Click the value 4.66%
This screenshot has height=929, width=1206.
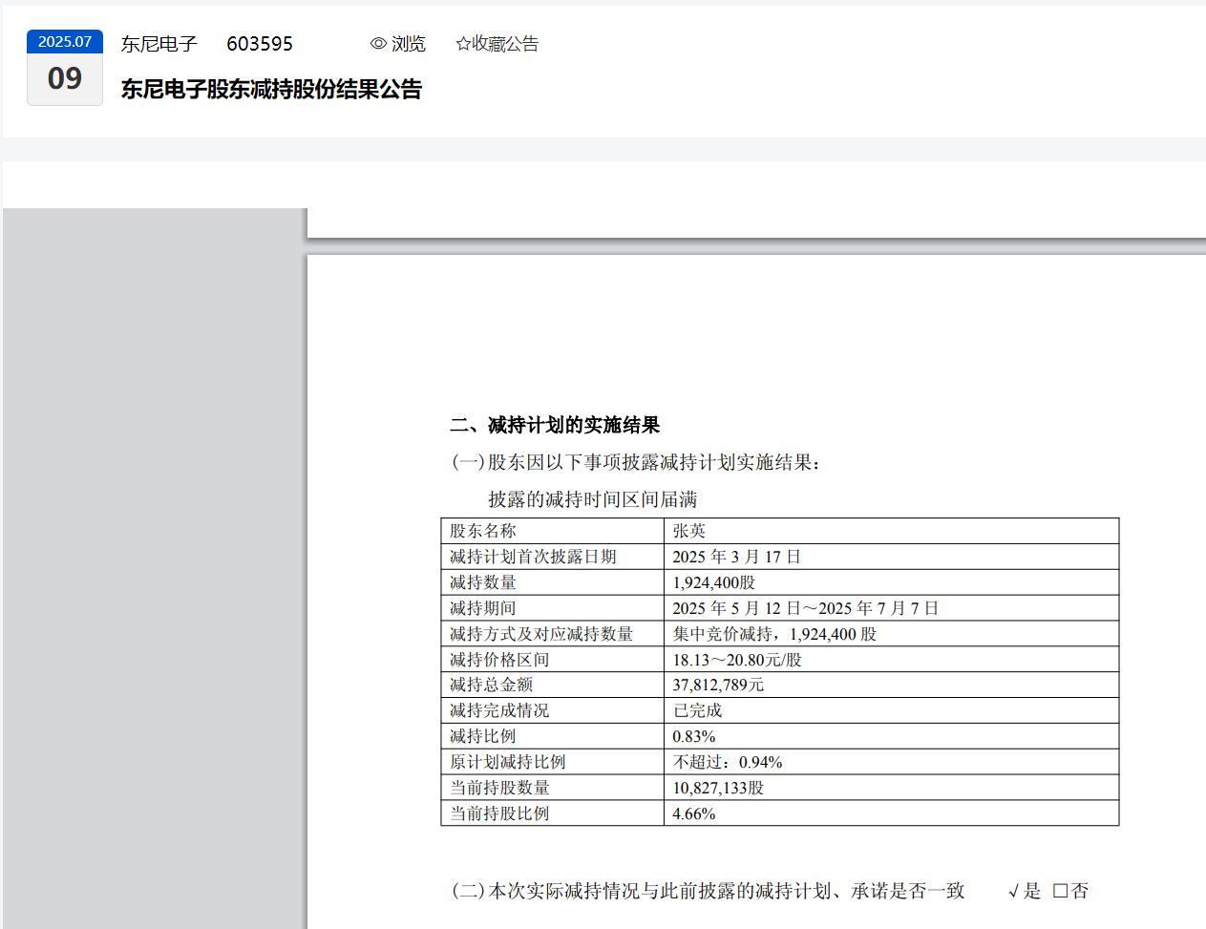tap(694, 813)
